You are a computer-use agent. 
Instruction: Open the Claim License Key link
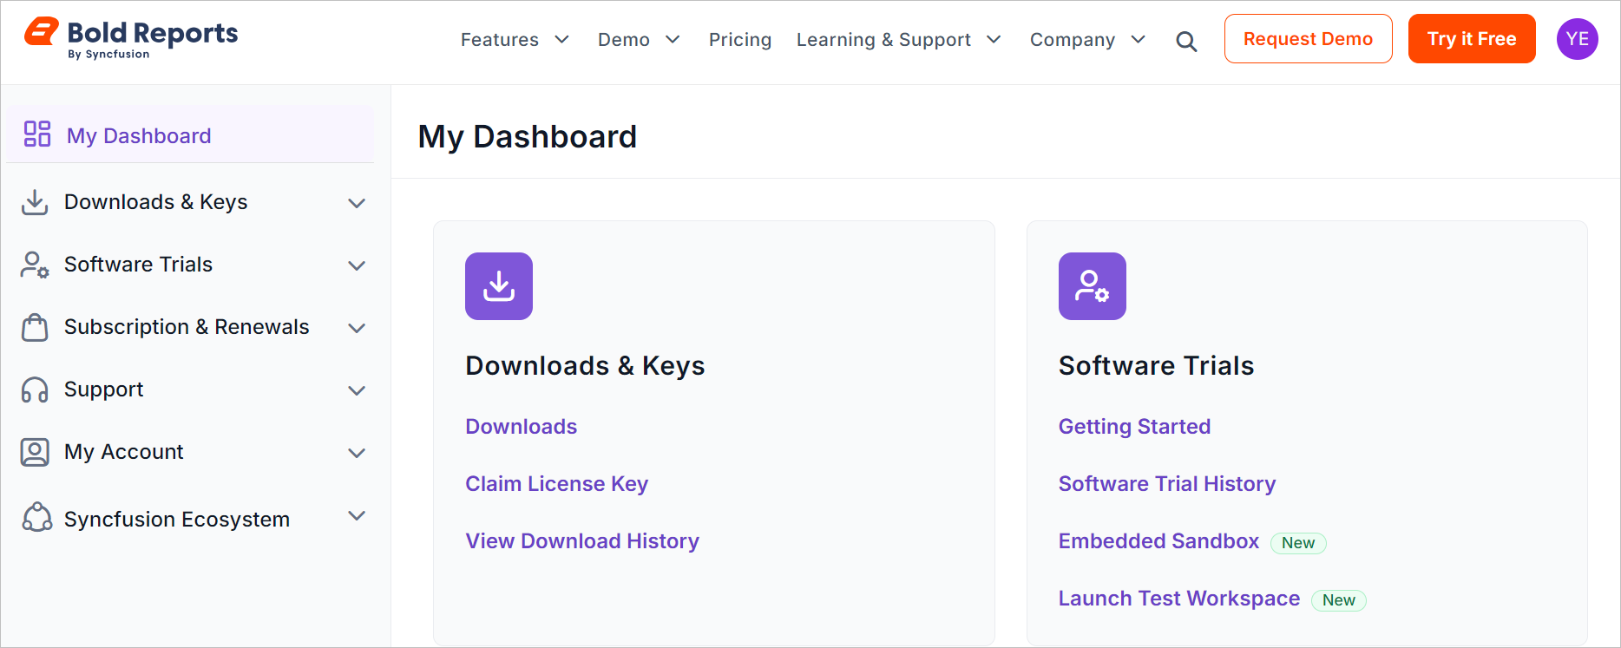pyautogui.click(x=557, y=484)
